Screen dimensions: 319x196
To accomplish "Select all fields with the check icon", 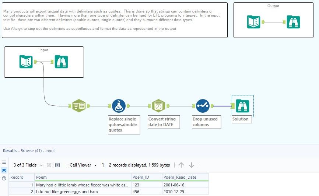I will (x=49, y=165).
